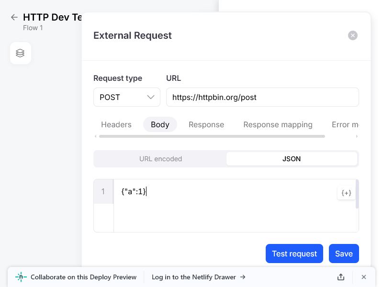Click the back arrow beside HTTP Dev title

(14, 17)
